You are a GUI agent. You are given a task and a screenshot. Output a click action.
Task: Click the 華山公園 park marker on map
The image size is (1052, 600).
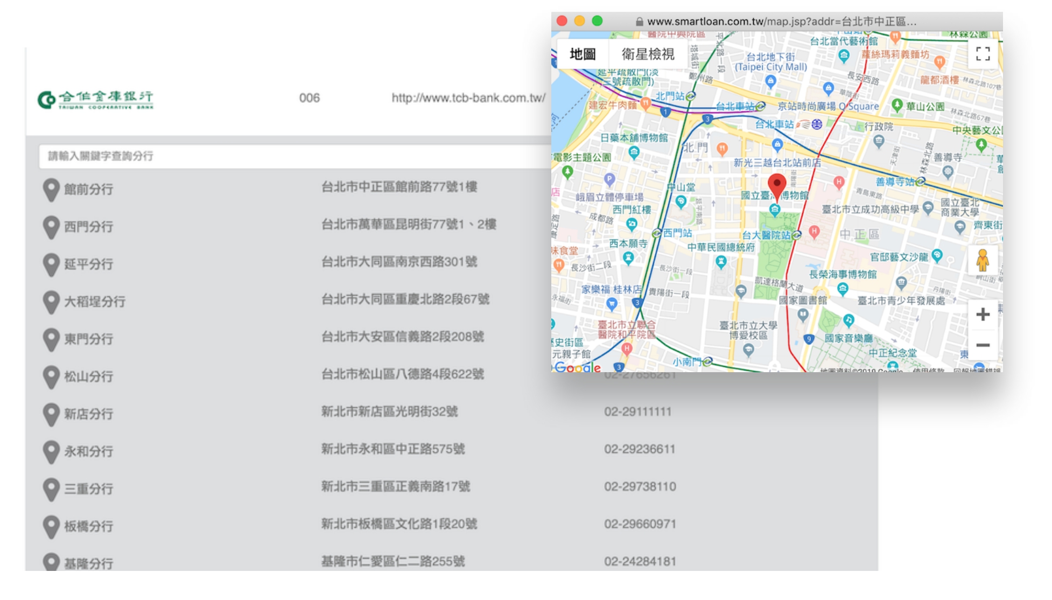point(897,105)
